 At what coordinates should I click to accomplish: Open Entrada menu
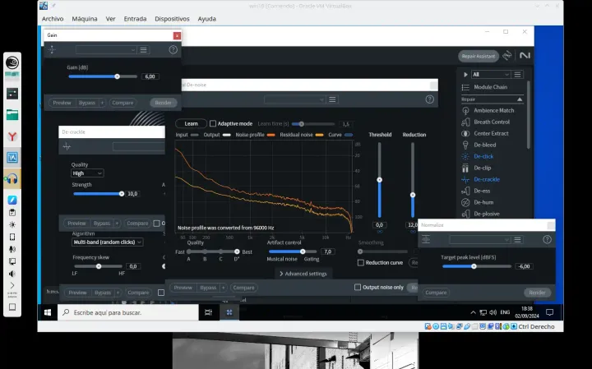coord(135,18)
